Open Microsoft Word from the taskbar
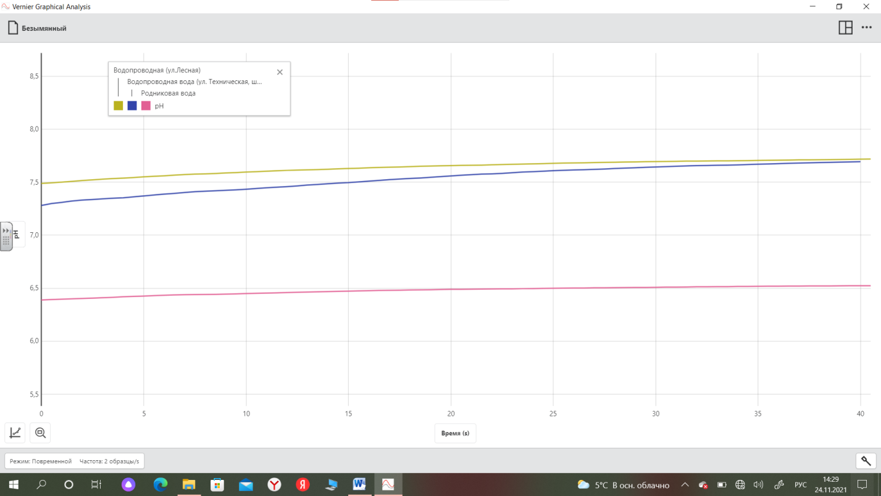881x496 pixels. [359, 484]
